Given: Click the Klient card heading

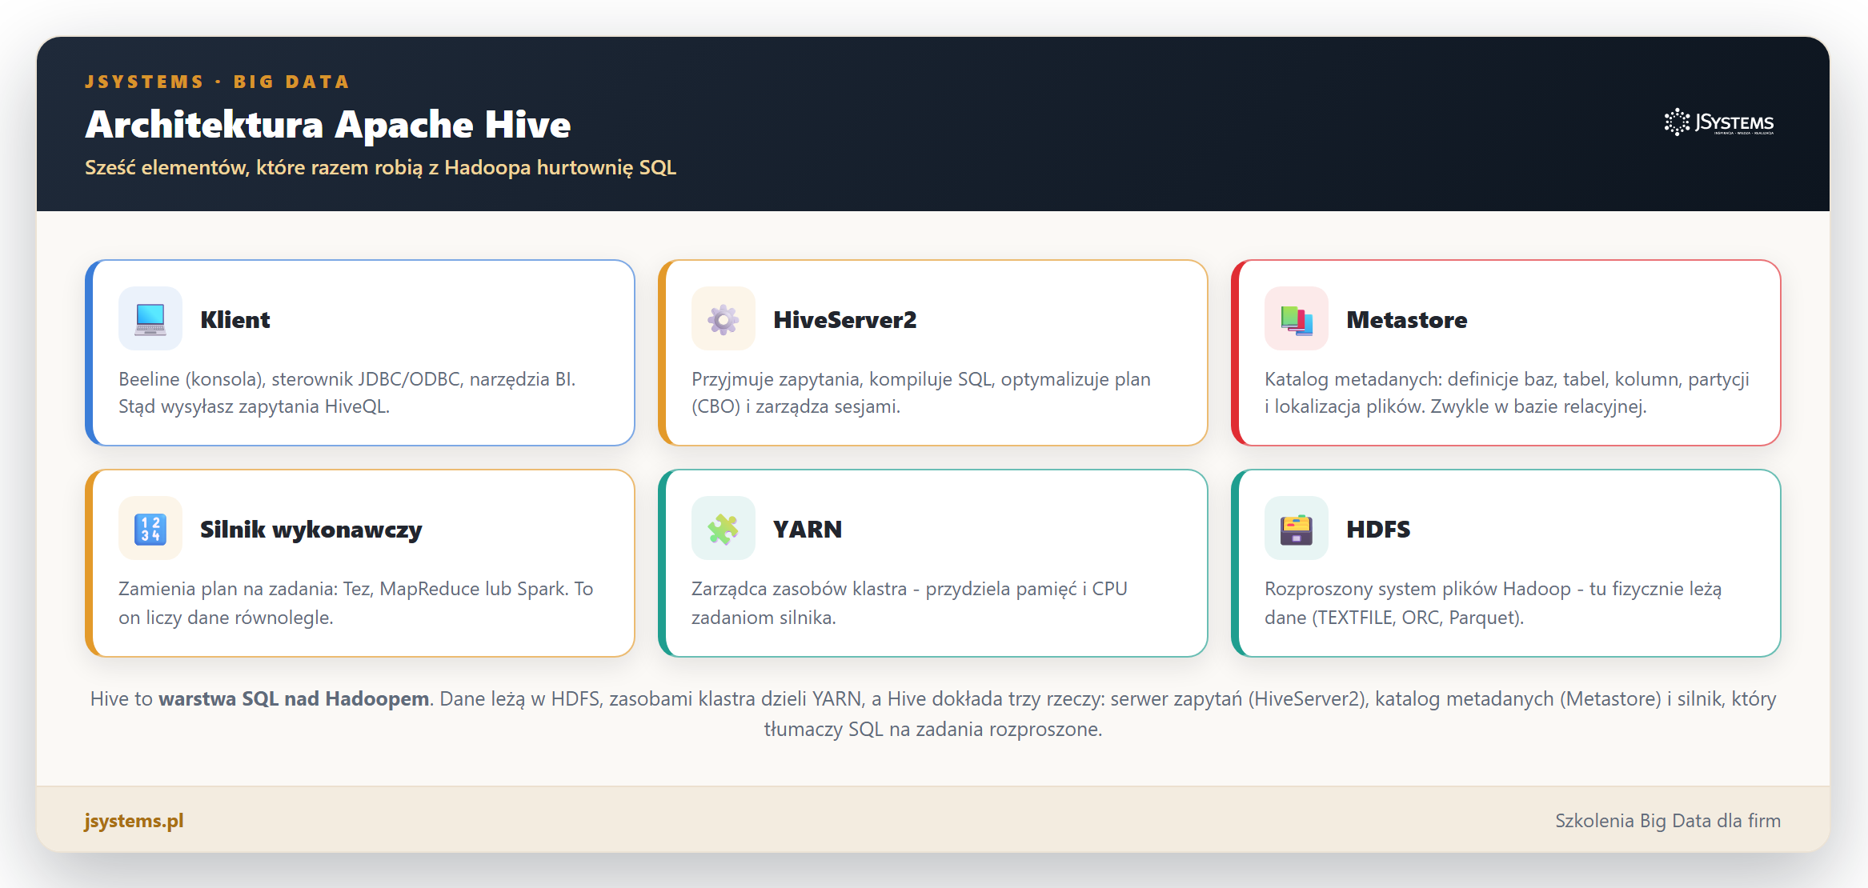Looking at the screenshot, I should tap(235, 319).
